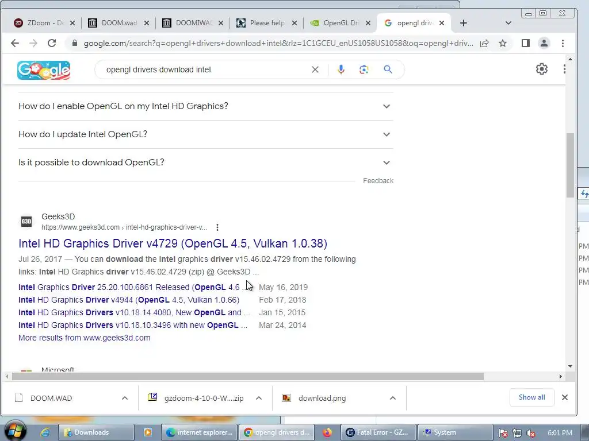Open the Chrome profile avatar

544,43
